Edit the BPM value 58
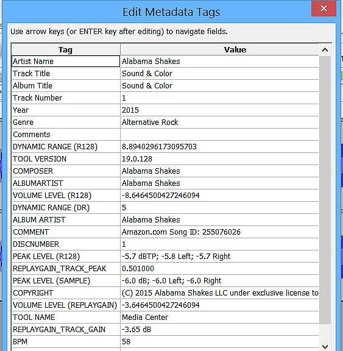The height and width of the screenshot is (351, 343). (x=220, y=342)
